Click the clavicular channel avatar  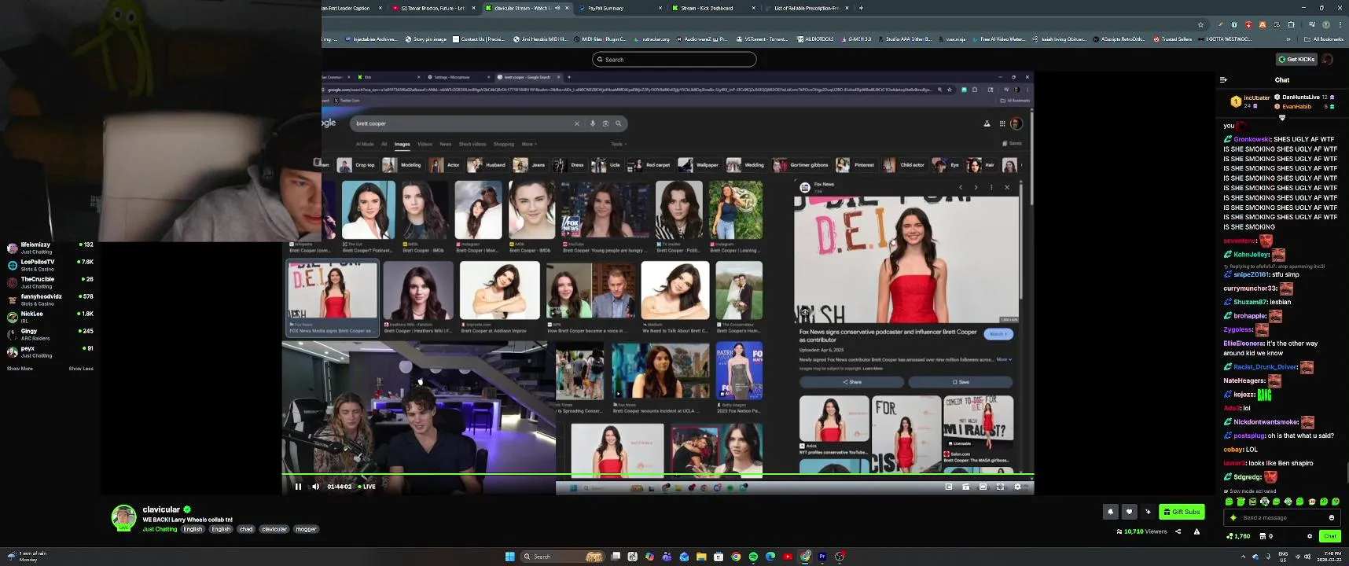[x=123, y=517]
